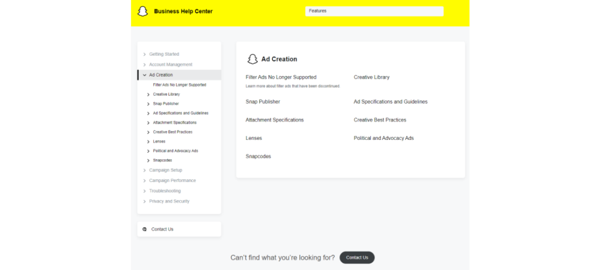Open Attachment Specifications main panel link
This screenshot has width=601, height=270.
275,120
